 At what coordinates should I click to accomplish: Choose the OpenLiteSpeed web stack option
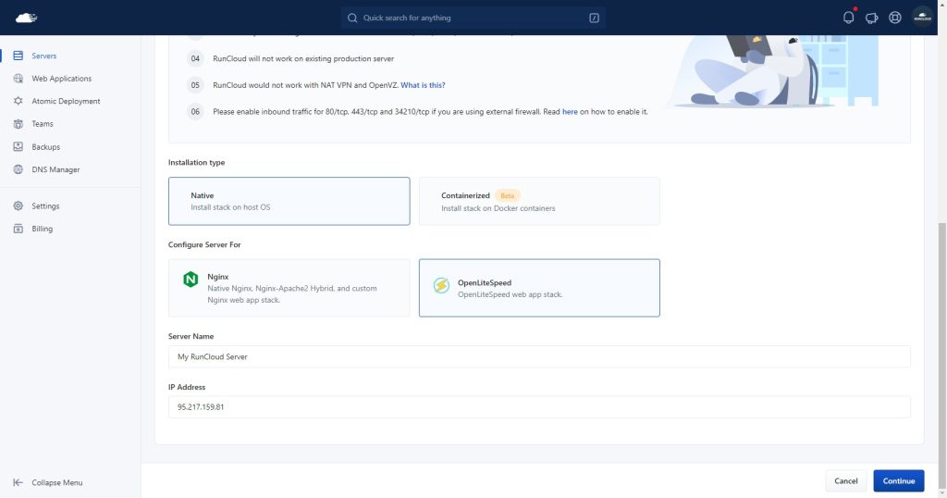pos(539,288)
